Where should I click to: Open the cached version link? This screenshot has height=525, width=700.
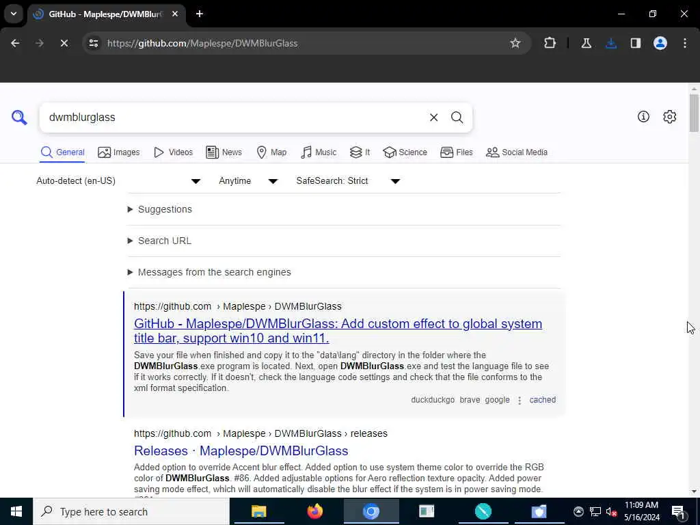542,400
